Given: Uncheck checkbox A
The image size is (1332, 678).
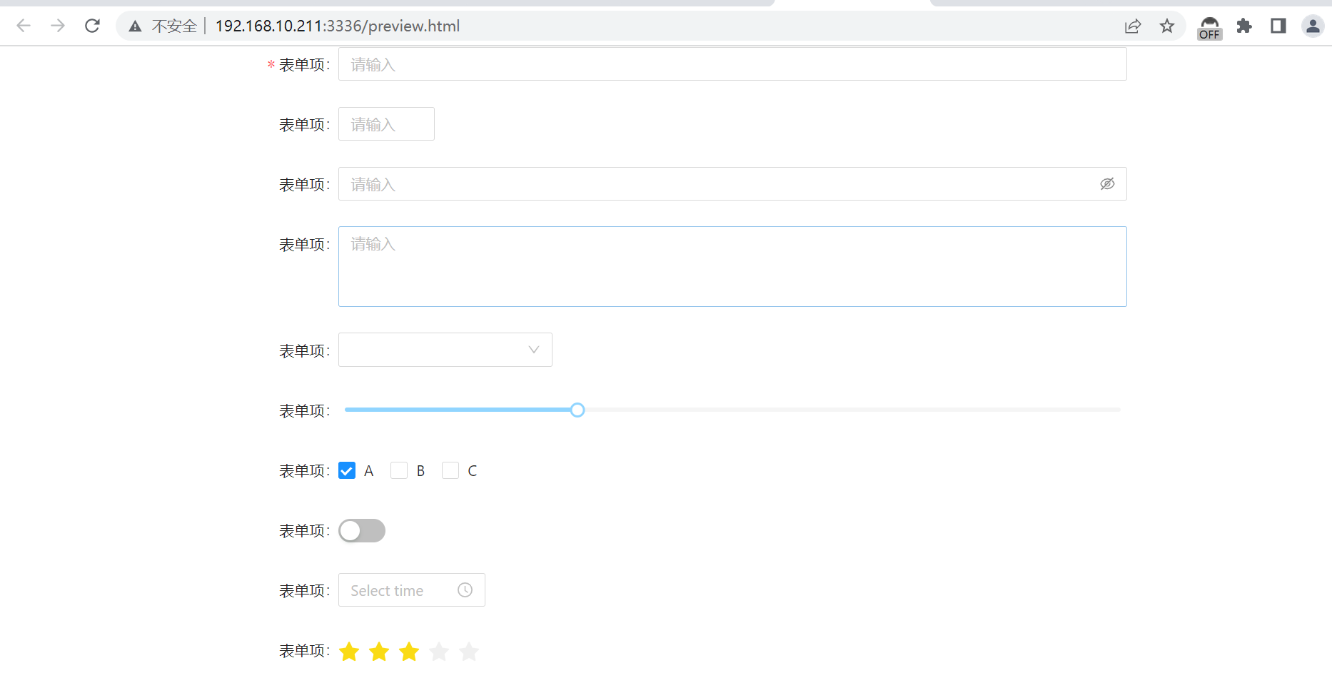Looking at the screenshot, I should [x=347, y=470].
